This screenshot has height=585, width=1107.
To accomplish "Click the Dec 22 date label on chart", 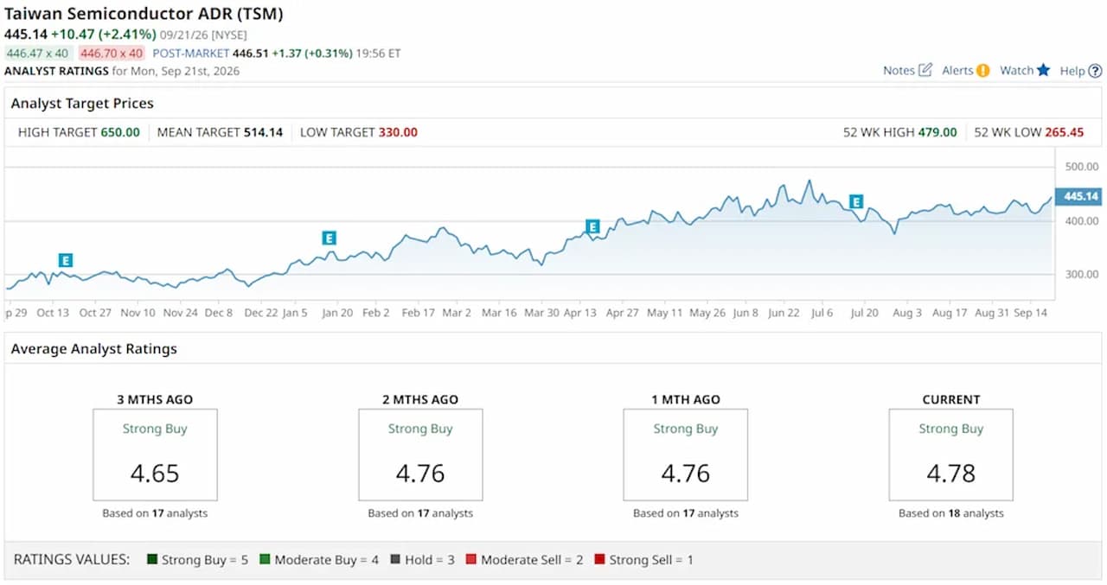I will [261, 313].
